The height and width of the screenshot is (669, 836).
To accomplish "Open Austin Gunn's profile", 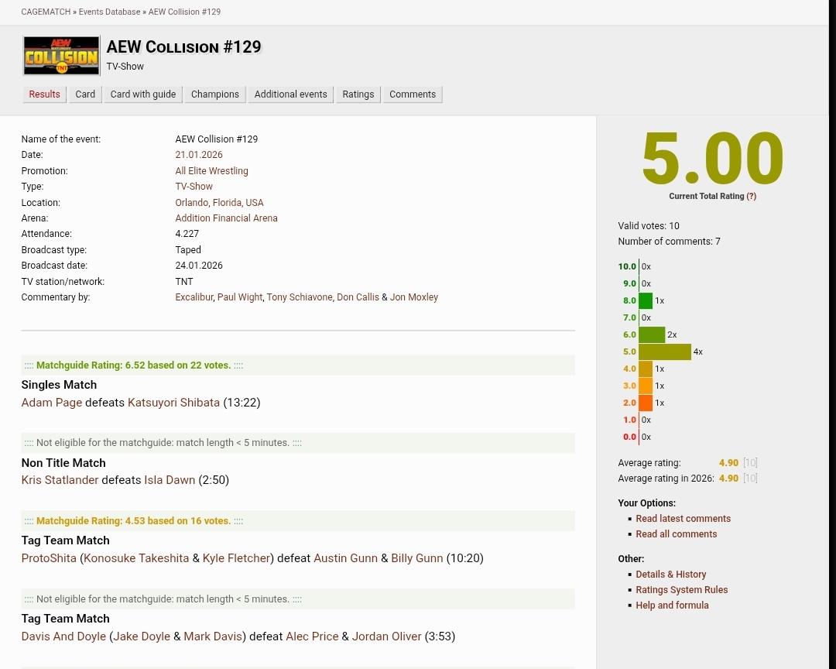I will click(345, 558).
